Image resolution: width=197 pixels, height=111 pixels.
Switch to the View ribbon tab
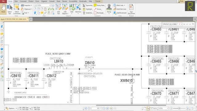pyautogui.click(x=16, y=1)
